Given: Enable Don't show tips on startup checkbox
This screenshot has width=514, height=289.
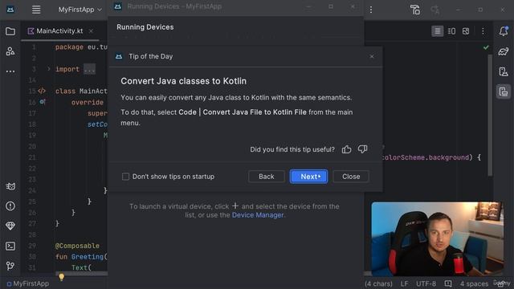Looking at the screenshot, I should [125, 177].
